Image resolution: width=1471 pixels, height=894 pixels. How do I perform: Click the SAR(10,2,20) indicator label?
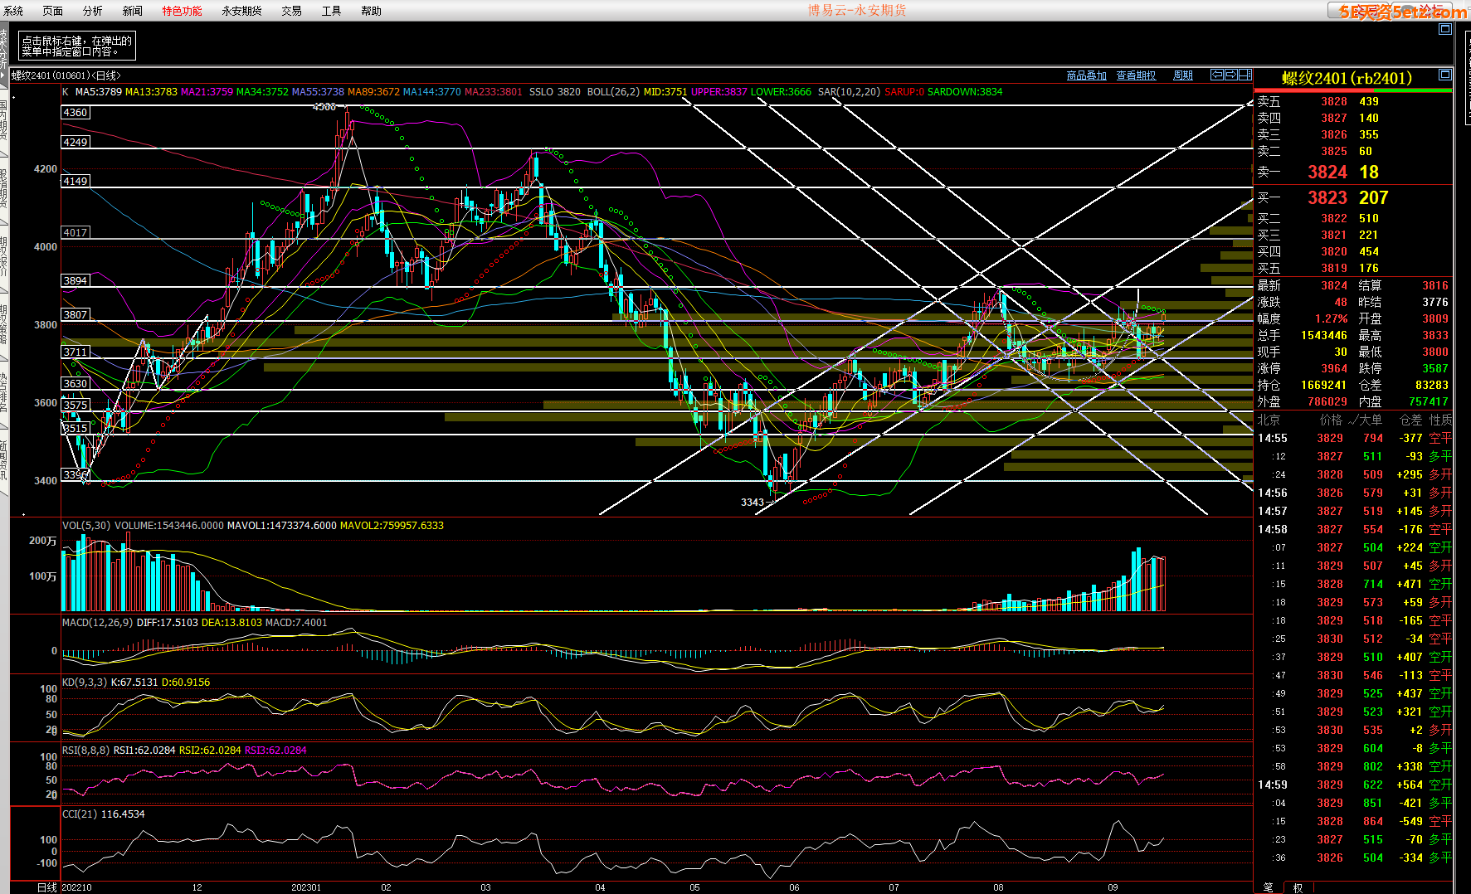point(849,92)
